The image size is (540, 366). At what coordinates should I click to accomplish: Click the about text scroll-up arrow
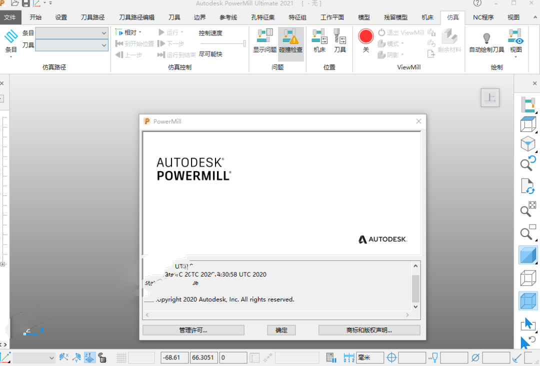pos(415,266)
